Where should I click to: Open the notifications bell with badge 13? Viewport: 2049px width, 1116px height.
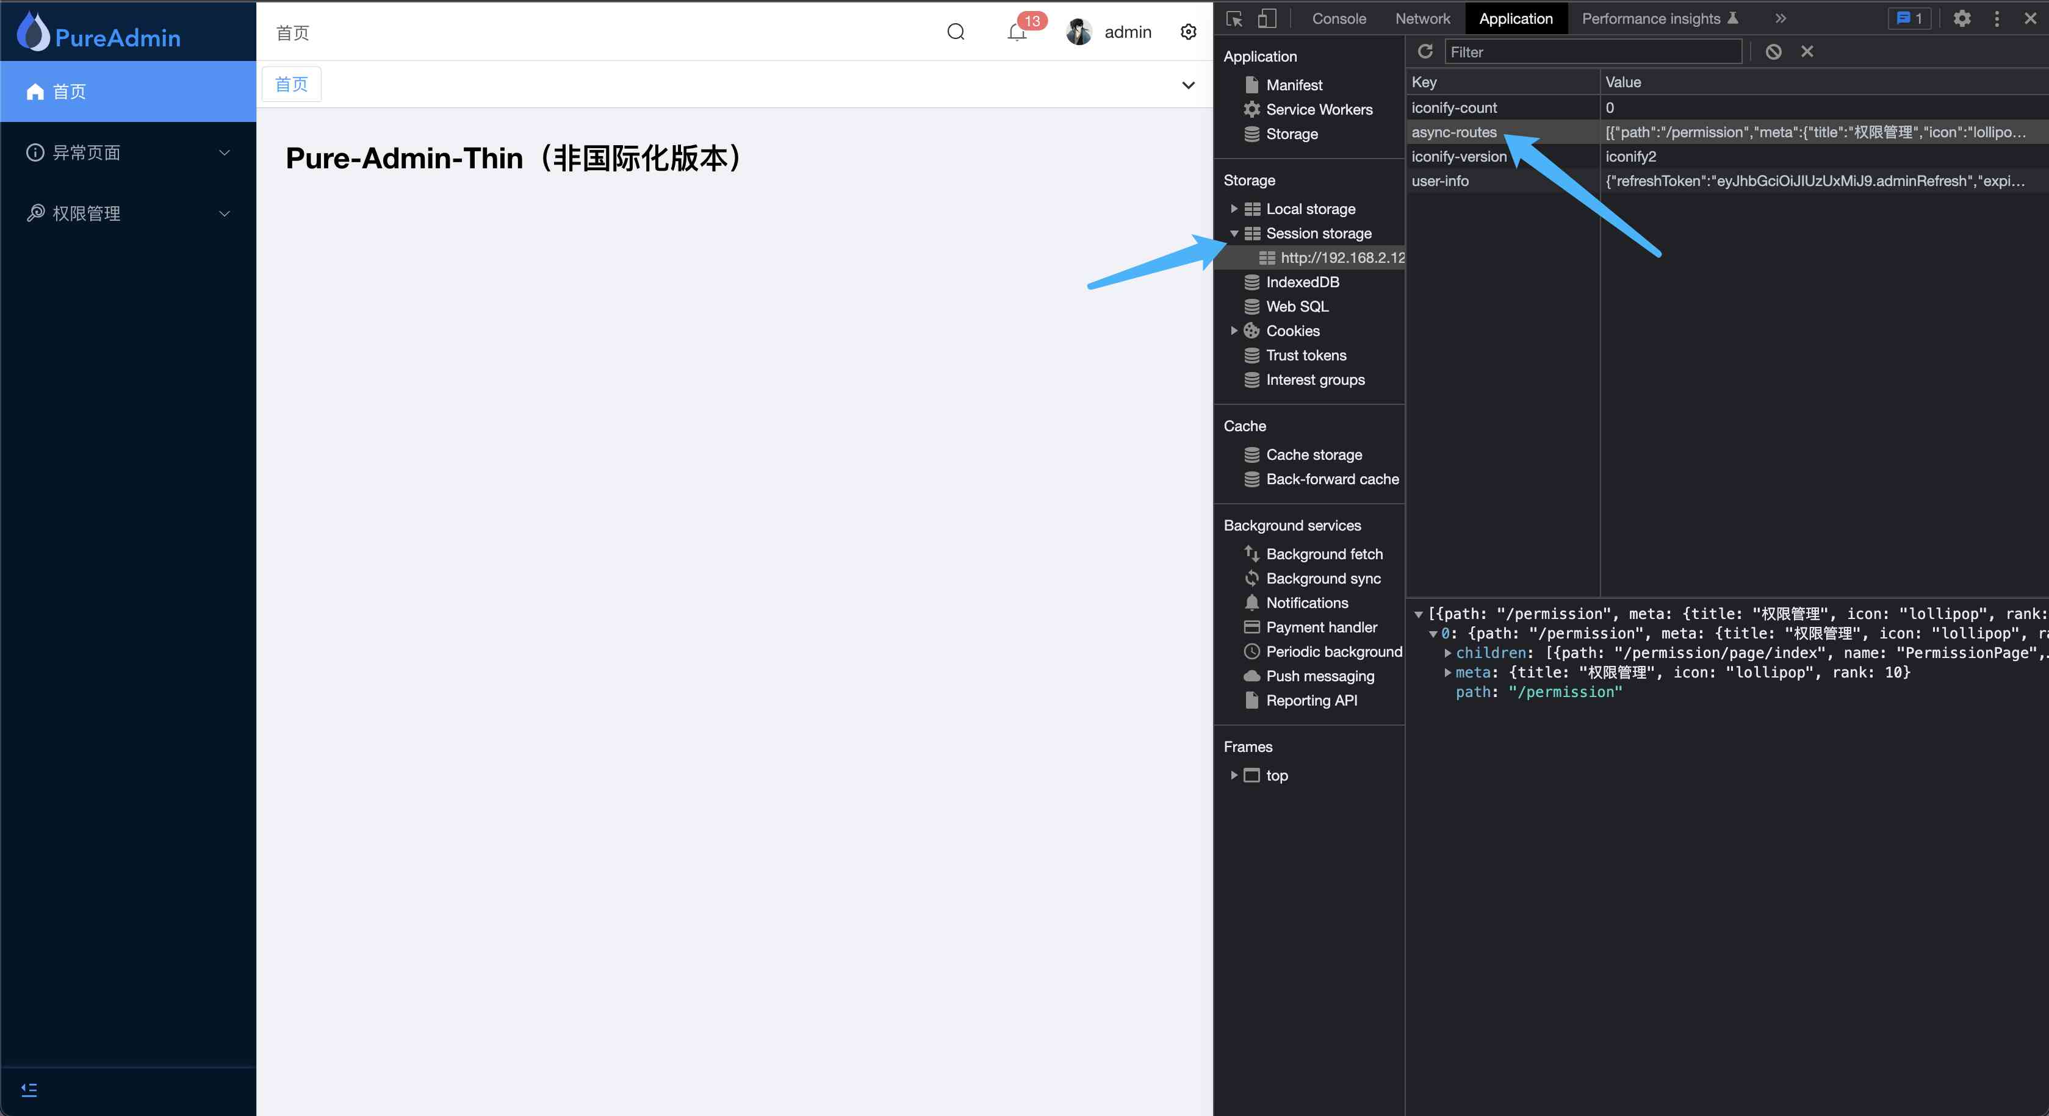coord(1017,32)
